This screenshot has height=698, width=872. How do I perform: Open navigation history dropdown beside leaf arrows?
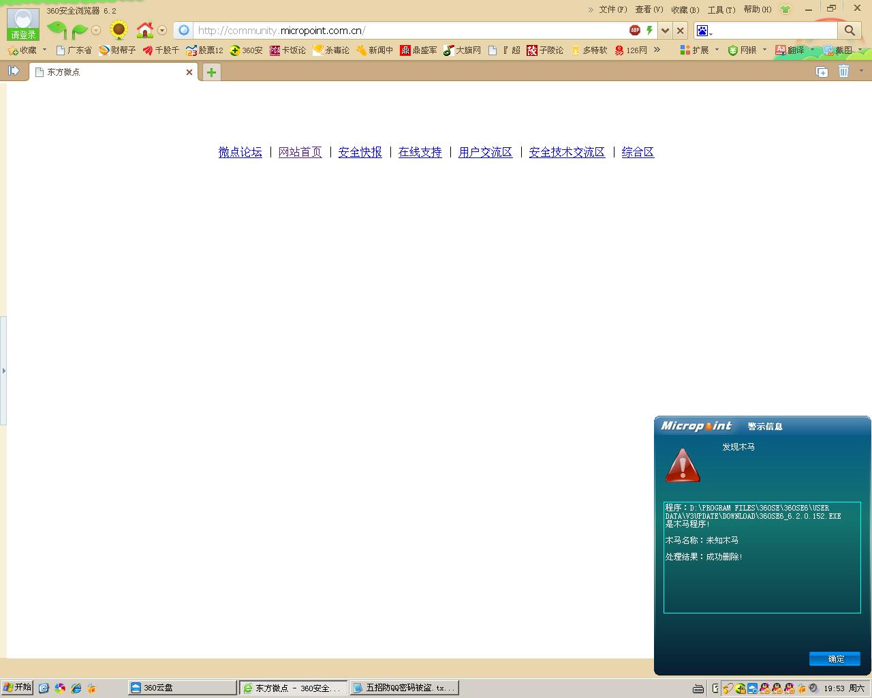tap(96, 30)
